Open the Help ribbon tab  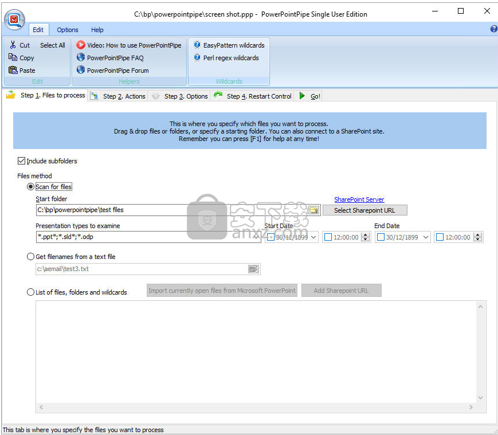click(97, 30)
